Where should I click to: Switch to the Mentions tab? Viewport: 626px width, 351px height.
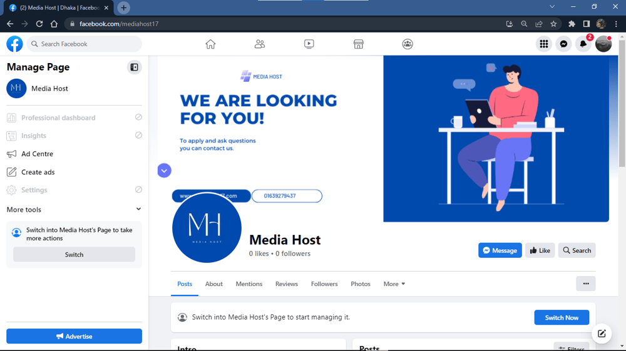249,284
